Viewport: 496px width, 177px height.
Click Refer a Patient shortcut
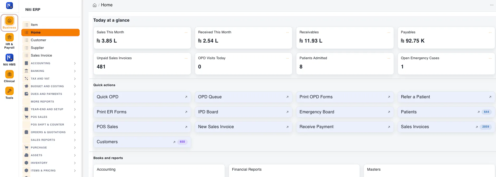446,97
